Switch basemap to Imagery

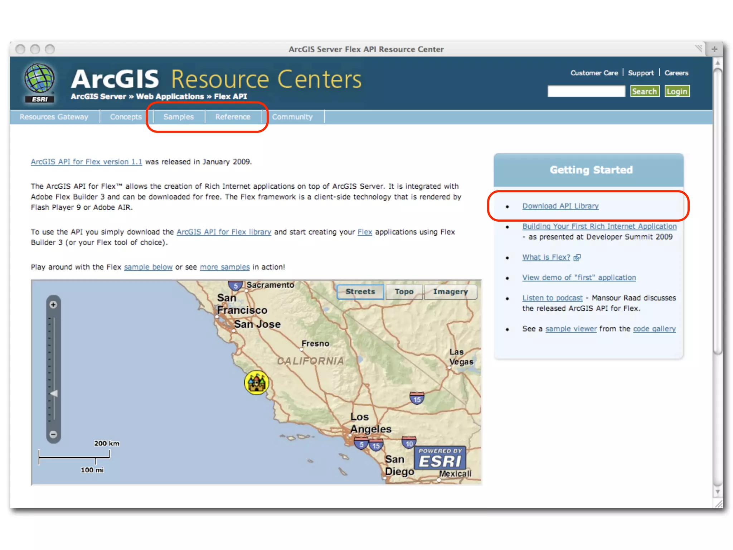coord(450,291)
